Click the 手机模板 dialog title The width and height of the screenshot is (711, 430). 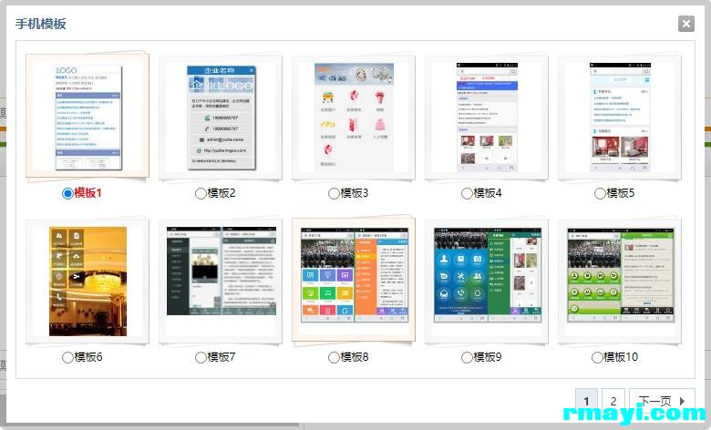pos(41,24)
